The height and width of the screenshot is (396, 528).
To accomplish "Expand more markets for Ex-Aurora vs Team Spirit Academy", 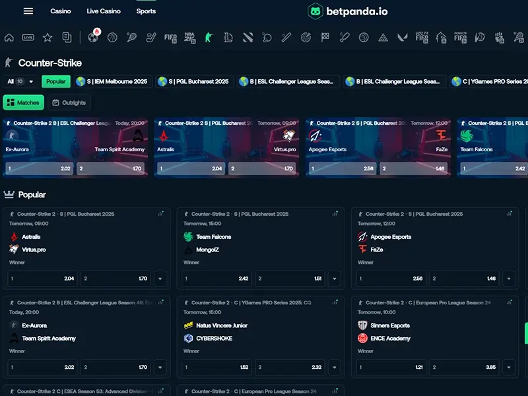I will click(x=160, y=367).
